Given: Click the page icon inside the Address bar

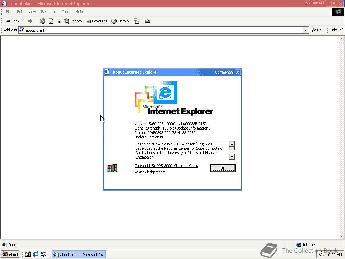Looking at the screenshot, I should coord(22,30).
